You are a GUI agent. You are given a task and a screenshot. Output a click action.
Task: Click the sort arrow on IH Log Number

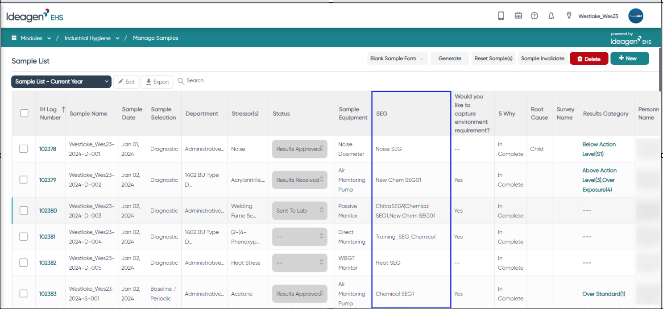coord(63,109)
